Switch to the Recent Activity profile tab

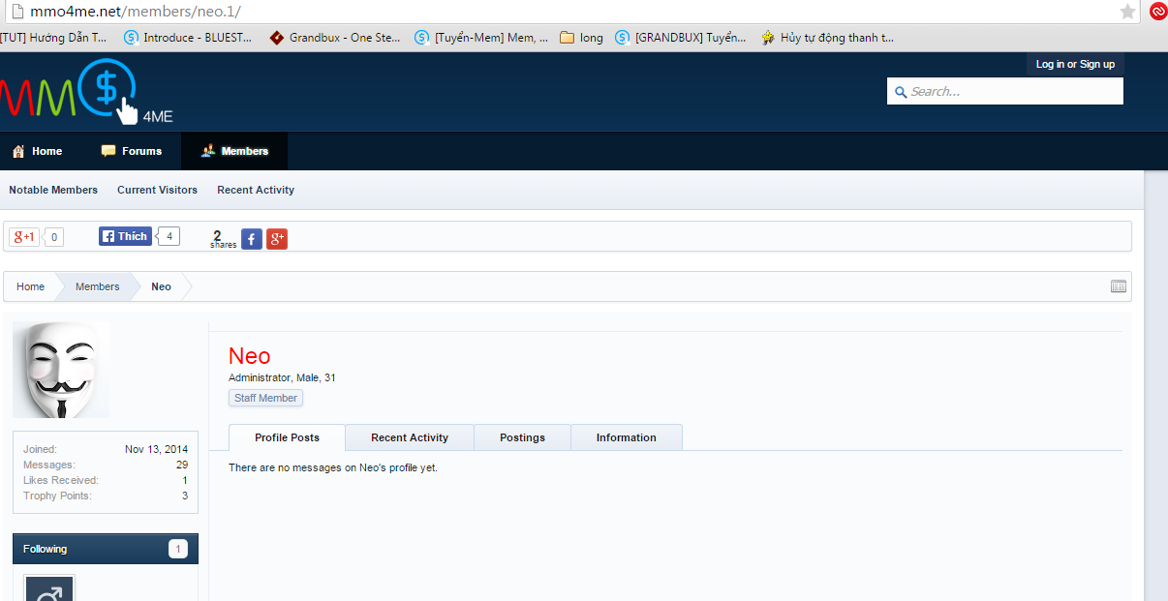pyautogui.click(x=410, y=437)
